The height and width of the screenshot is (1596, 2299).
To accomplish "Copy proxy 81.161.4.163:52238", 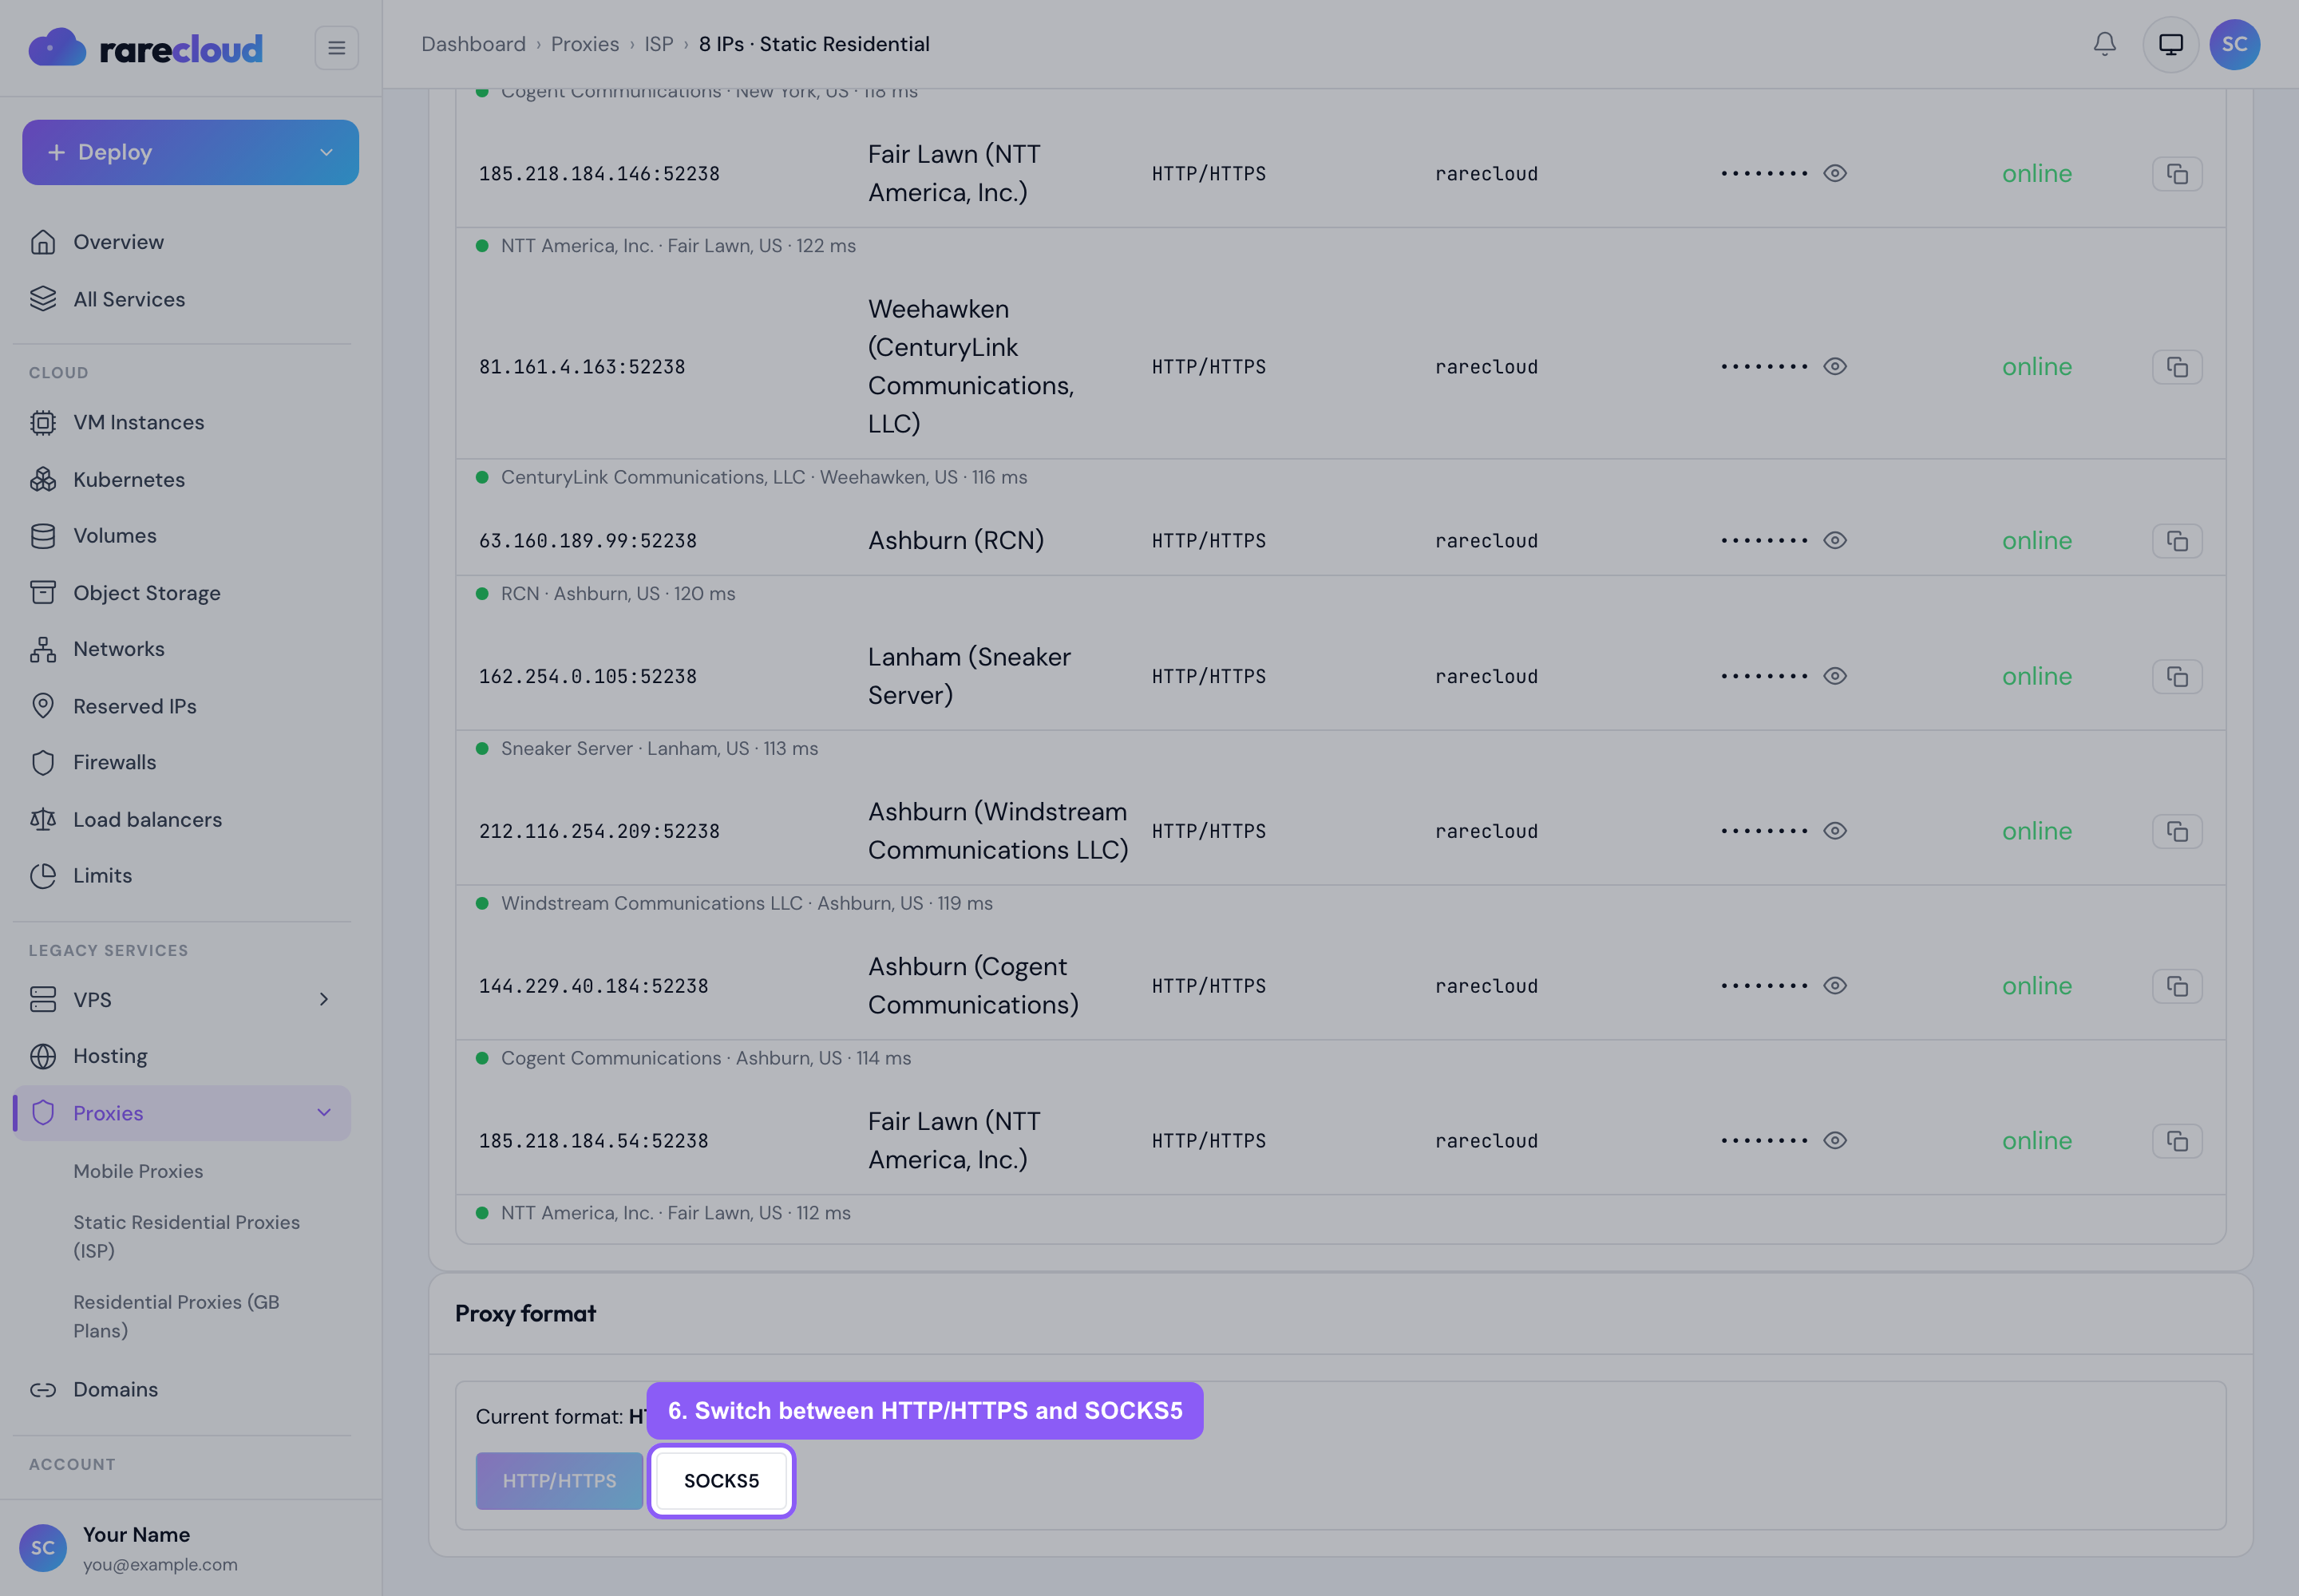I will pyautogui.click(x=2177, y=367).
